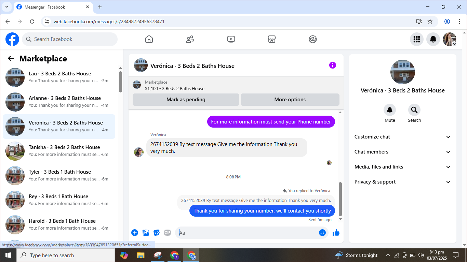Choose a GIF
The height and width of the screenshot is (262, 467).
(167, 233)
